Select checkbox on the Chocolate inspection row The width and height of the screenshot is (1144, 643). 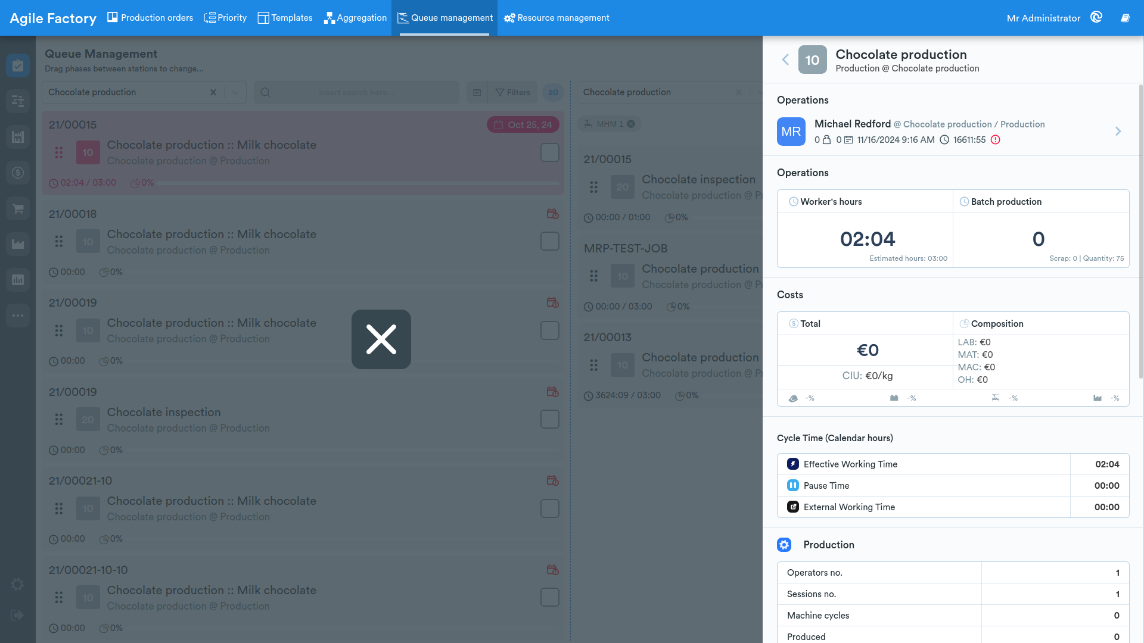[x=549, y=419]
